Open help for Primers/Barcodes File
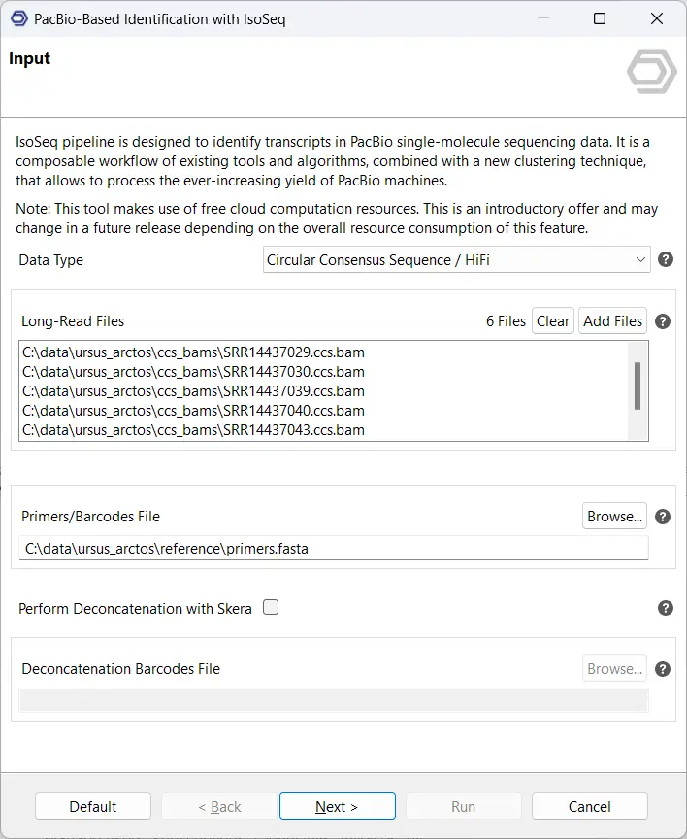 pos(663,517)
